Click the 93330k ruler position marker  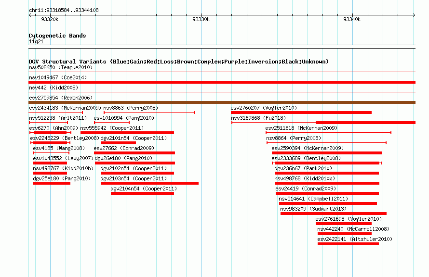pyautogui.click(x=201, y=19)
